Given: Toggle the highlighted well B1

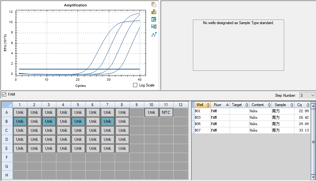Looking at the screenshot, I should point(20,122).
